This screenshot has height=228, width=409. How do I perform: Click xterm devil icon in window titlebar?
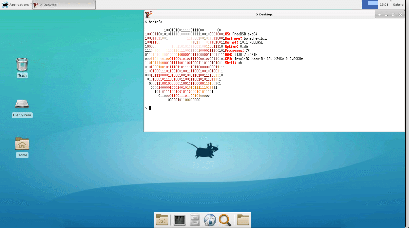(x=149, y=14)
